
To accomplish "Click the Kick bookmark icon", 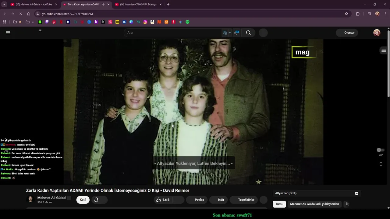I will (40, 22).
